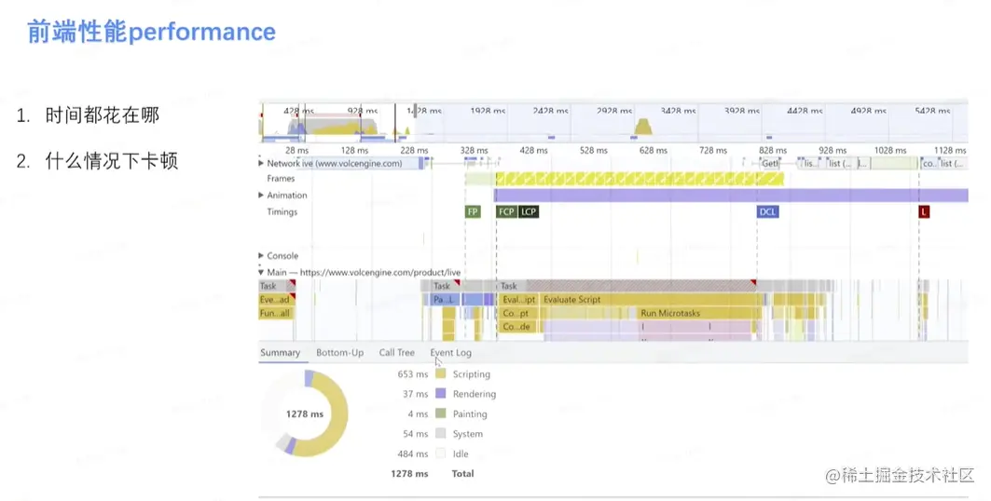Click the System gray legend swatch
991x501 pixels.
(441, 433)
